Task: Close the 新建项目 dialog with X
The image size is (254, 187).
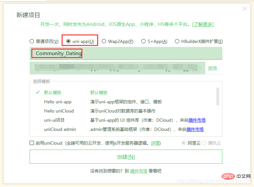Action: click(x=244, y=9)
